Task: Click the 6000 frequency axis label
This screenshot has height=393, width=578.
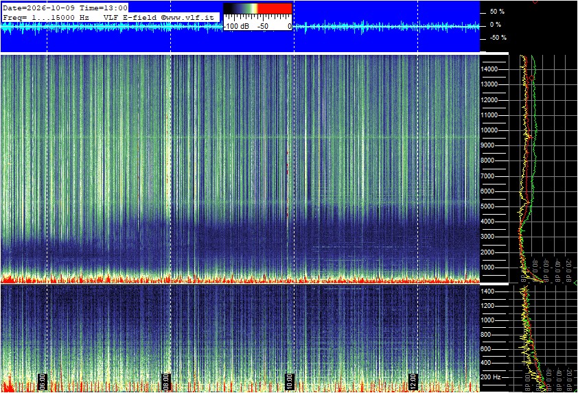Action: pos(487,191)
